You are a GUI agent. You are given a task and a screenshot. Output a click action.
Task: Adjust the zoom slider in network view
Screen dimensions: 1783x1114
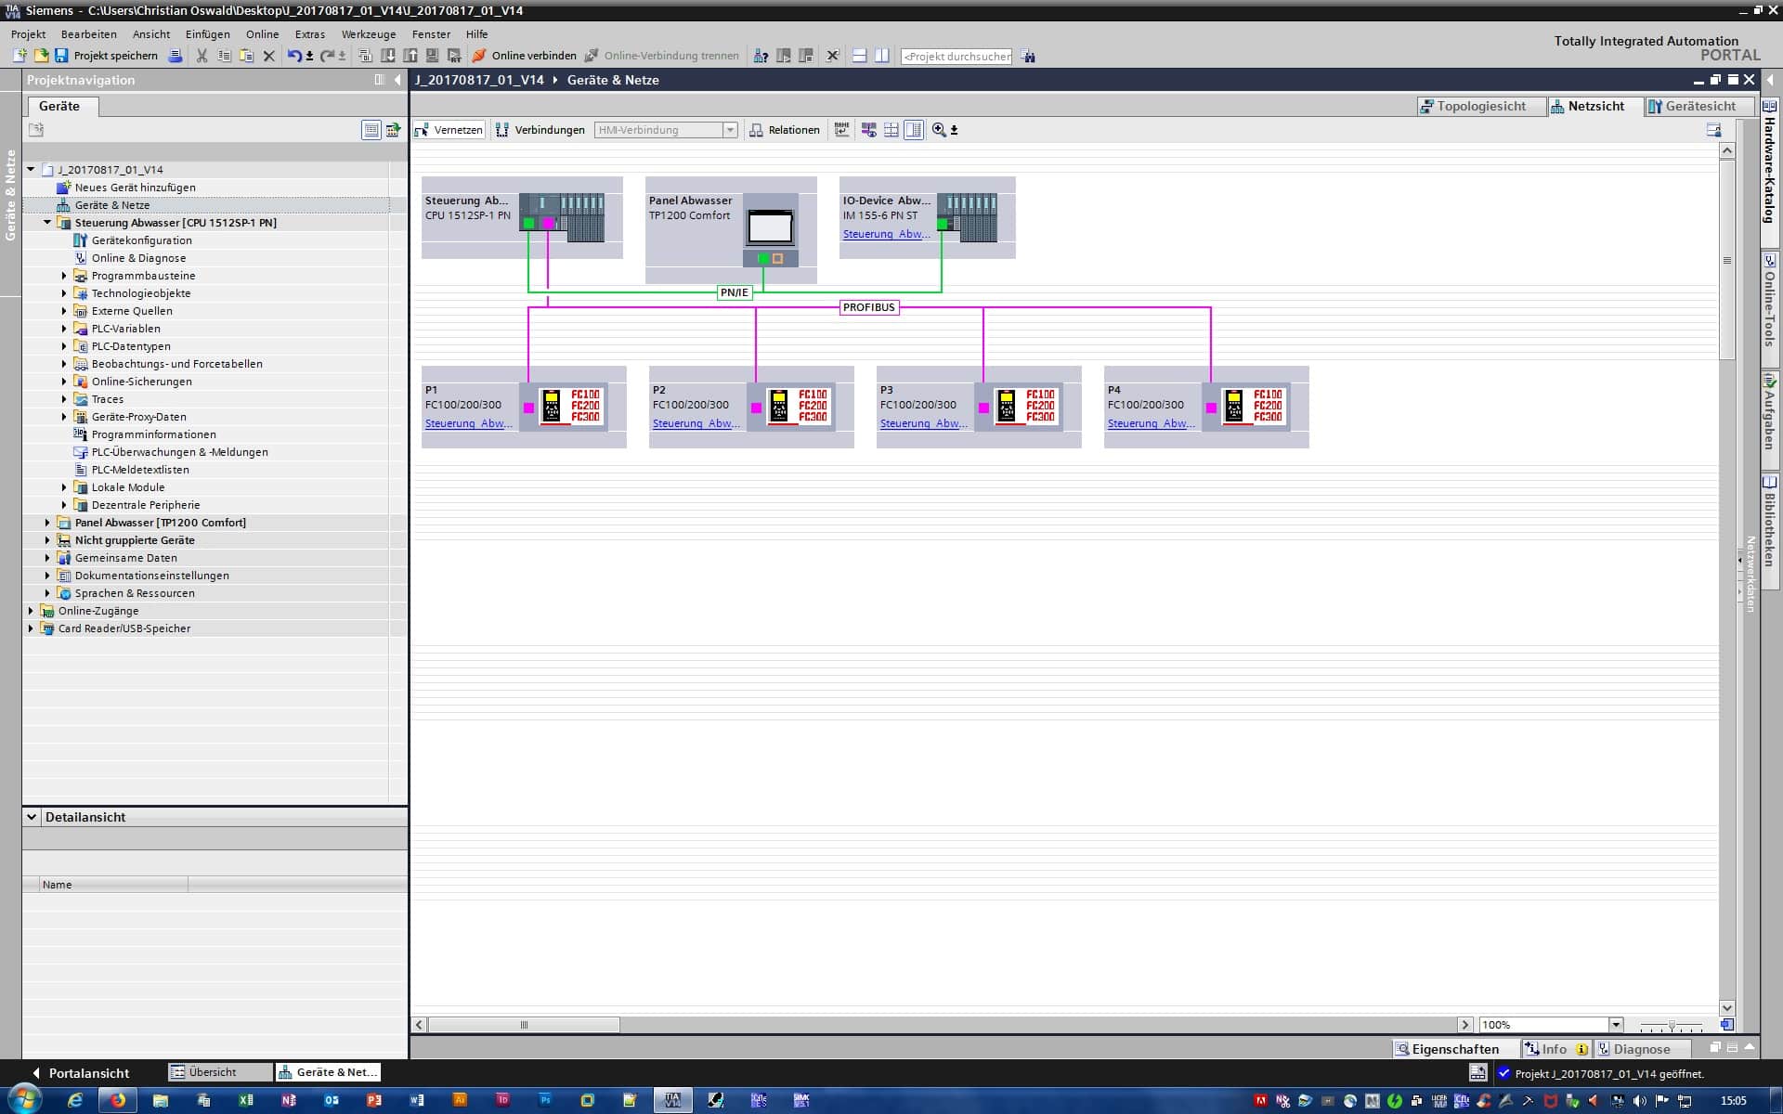[1672, 1025]
